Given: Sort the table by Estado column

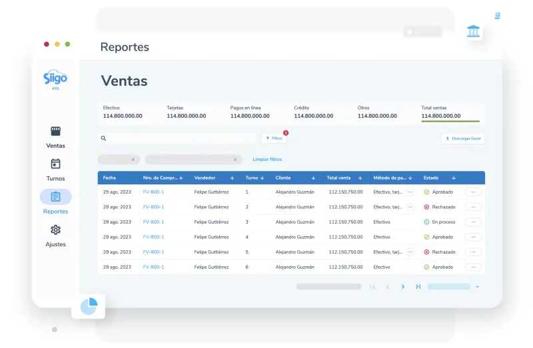Looking at the screenshot, I should click(x=454, y=178).
